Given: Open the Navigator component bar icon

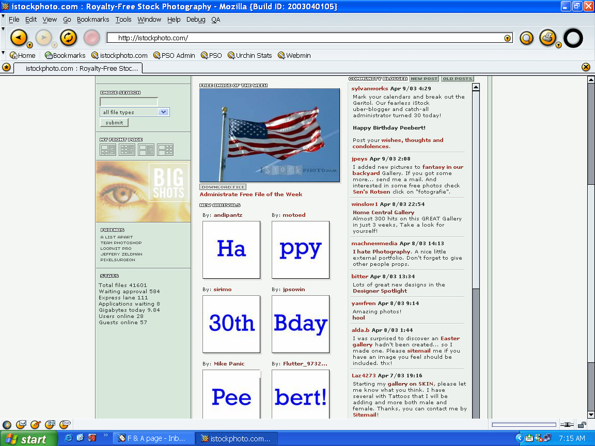Looking at the screenshot, I should pyautogui.click(x=7, y=424).
